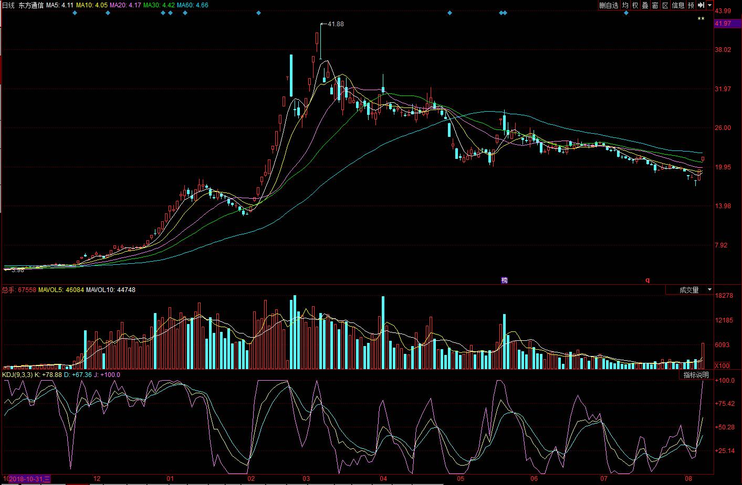Click the 窗 window layout button
Image resolution: width=742 pixels, height=485 pixels.
pos(655,5)
